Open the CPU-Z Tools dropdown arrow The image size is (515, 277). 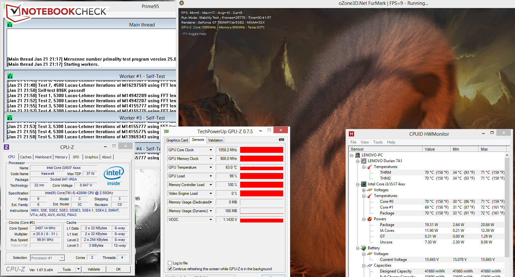point(78,269)
